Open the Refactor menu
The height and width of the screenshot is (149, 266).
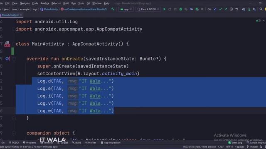click(x=56, y=3)
